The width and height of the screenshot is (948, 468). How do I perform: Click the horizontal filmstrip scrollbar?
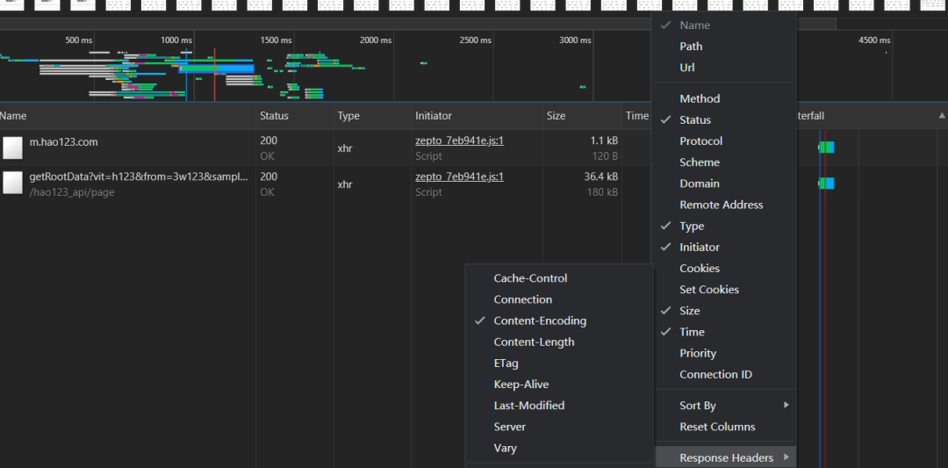(417, 25)
